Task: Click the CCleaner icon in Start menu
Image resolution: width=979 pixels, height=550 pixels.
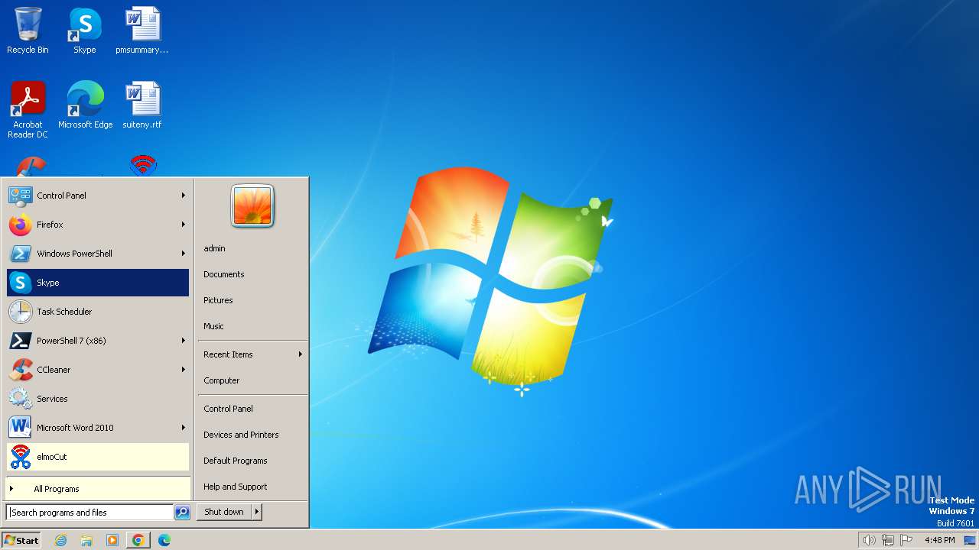Action: point(21,370)
